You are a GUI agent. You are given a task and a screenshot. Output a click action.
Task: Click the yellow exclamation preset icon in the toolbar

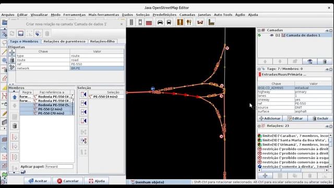(180, 22)
